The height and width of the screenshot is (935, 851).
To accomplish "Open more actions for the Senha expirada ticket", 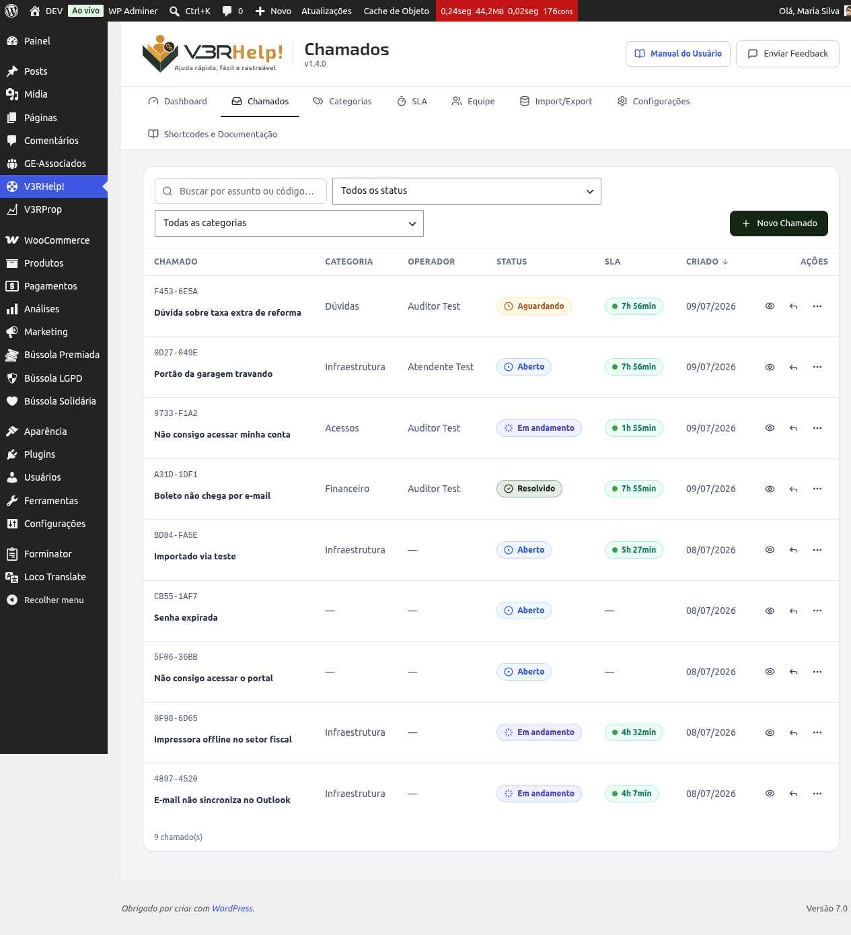I will [x=817, y=611].
